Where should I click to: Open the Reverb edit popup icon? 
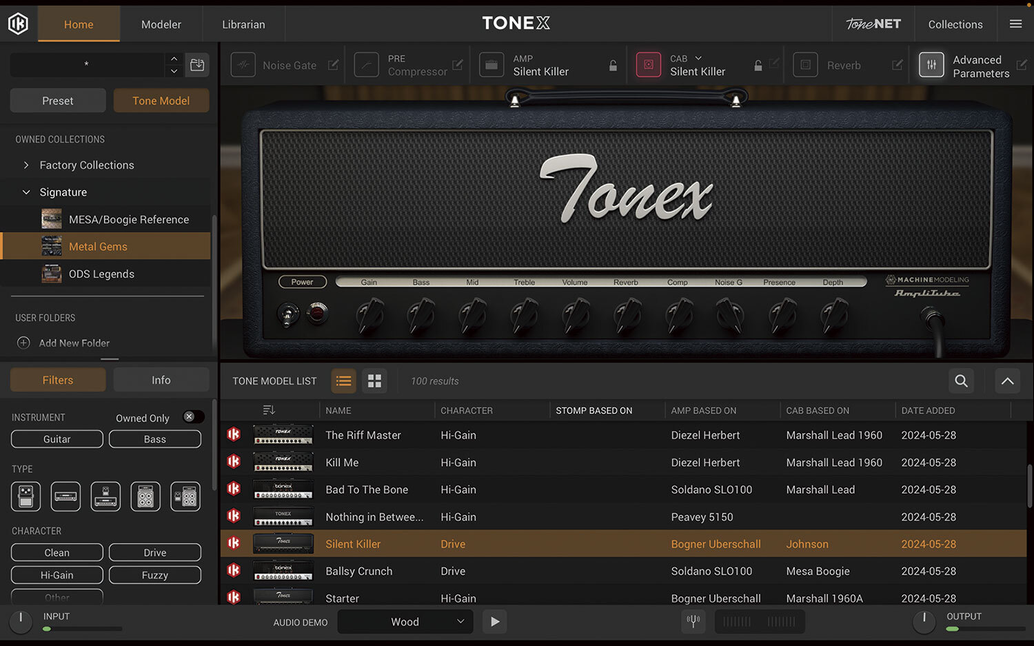pyautogui.click(x=898, y=64)
